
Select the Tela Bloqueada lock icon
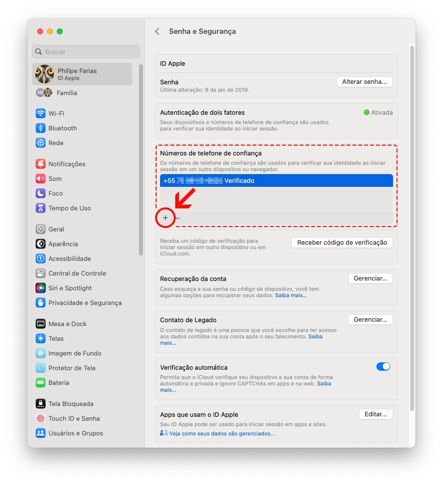pyautogui.click(x=40, y=404)
